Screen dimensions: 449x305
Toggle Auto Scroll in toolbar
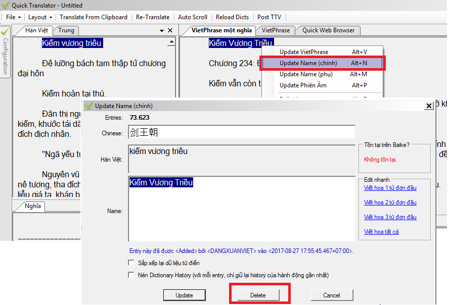pos(193,17)
